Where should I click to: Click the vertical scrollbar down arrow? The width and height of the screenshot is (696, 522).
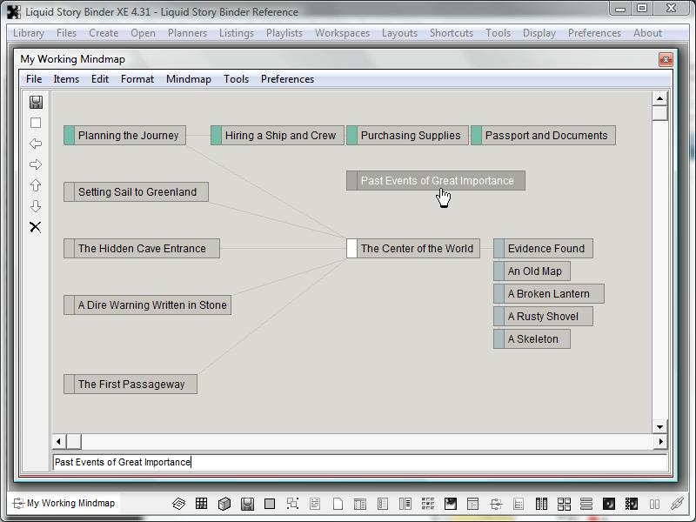click(x=659, y=426)
